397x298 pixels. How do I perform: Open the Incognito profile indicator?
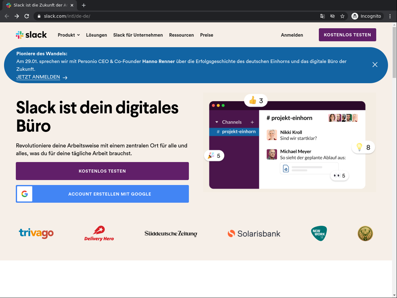[367, 16]
